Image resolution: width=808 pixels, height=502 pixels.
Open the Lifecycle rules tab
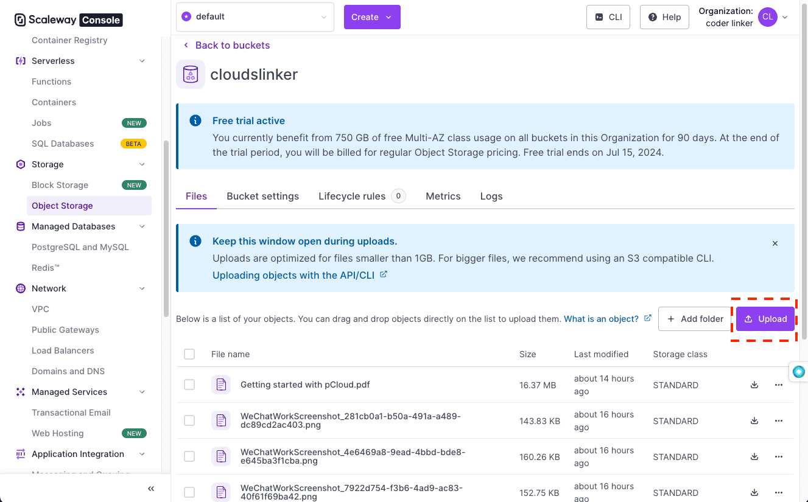pyautogui.click(x=362, y=196)
